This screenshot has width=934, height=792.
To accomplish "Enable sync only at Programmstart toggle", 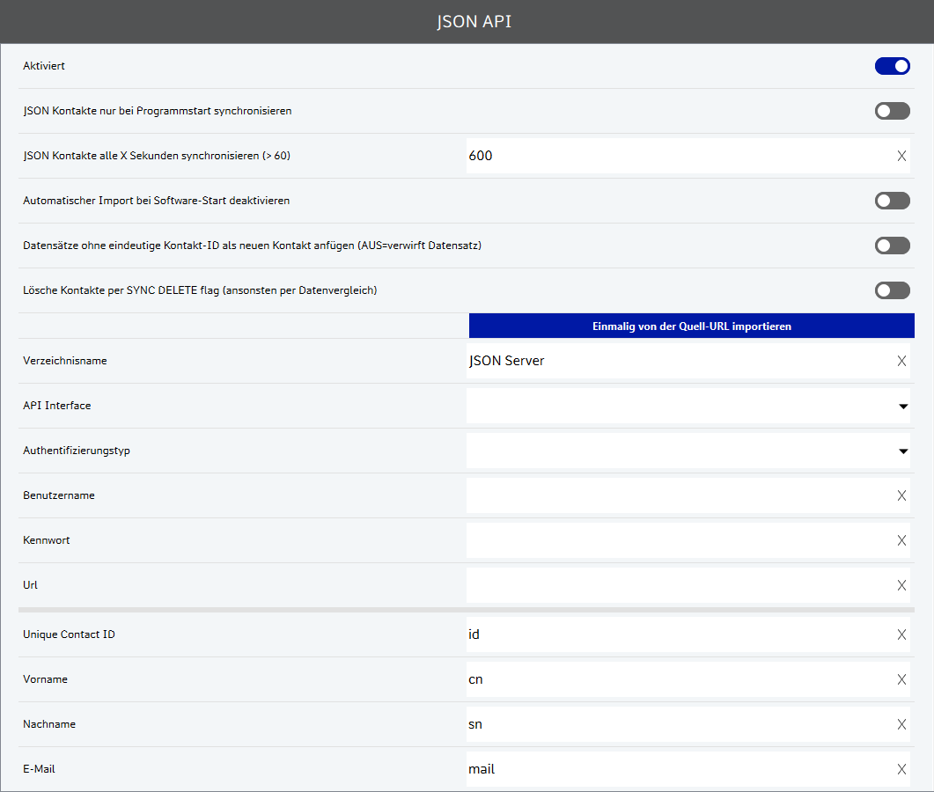I will [892, 111].
